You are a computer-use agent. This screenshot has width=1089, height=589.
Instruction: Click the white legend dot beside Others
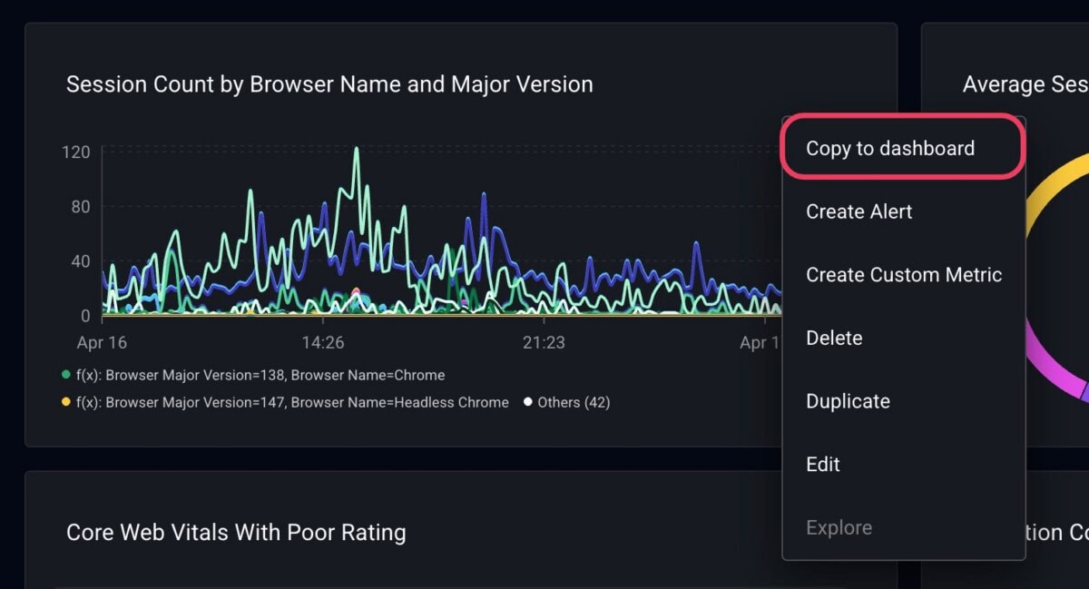(x=527, y=402)
